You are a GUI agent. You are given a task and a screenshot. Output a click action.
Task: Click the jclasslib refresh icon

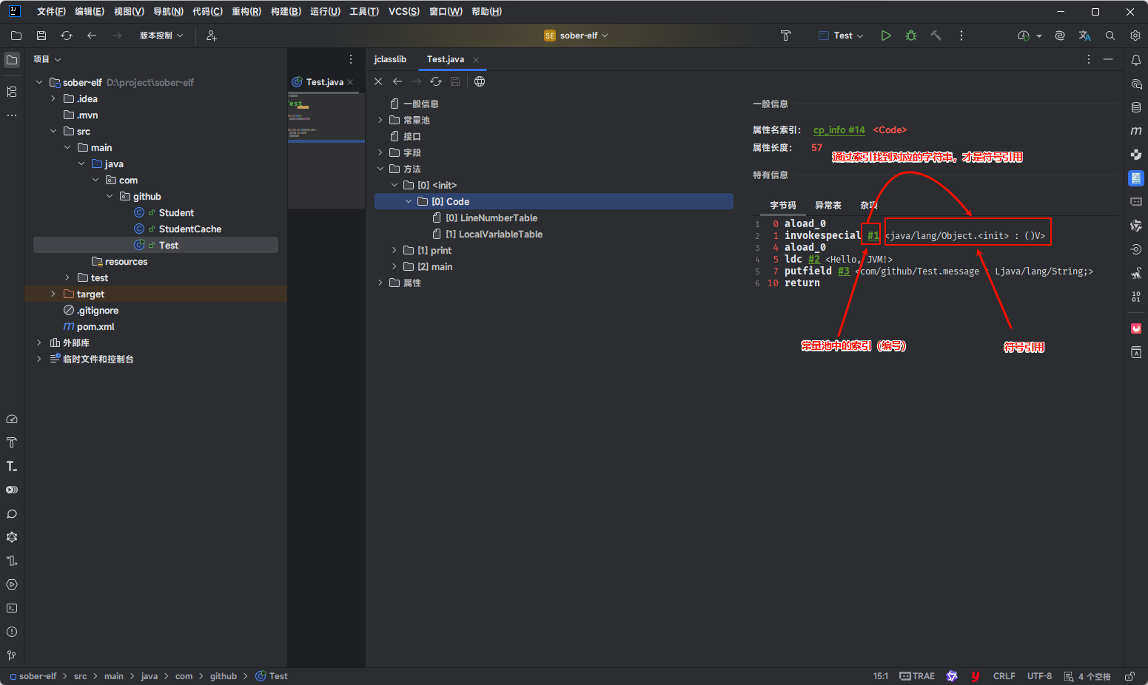coord(436,81)
